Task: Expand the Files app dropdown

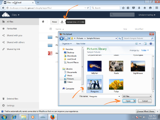Action: pos(15,15)
